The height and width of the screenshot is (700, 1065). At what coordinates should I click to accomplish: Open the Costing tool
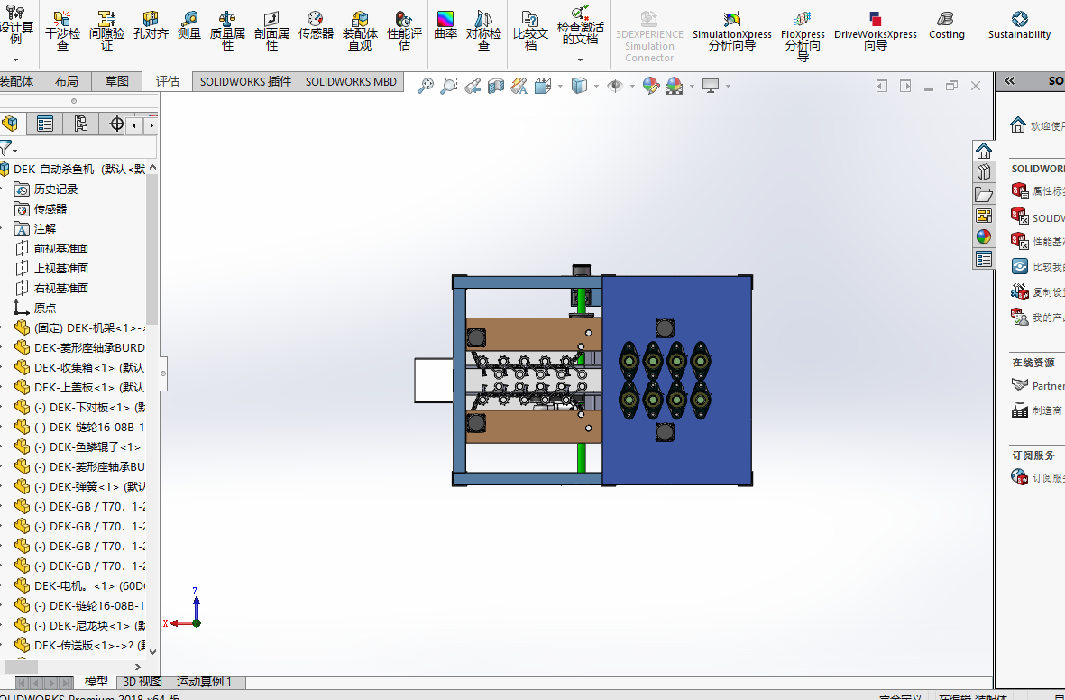pos(946,26)
